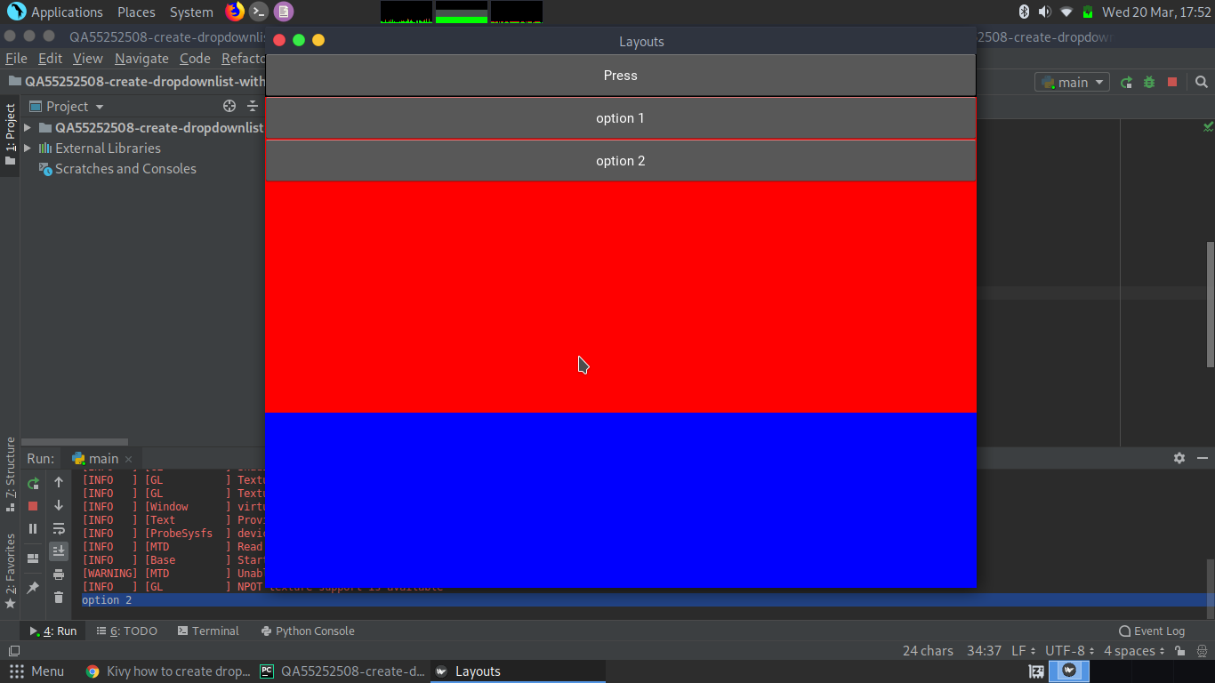
Task: Pause output icon in Run panel
Action: (x=33, y=528)
